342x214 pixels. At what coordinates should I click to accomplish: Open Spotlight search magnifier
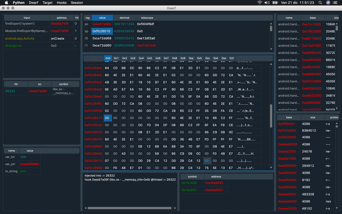pyautogui.click(x=320, y=3)
